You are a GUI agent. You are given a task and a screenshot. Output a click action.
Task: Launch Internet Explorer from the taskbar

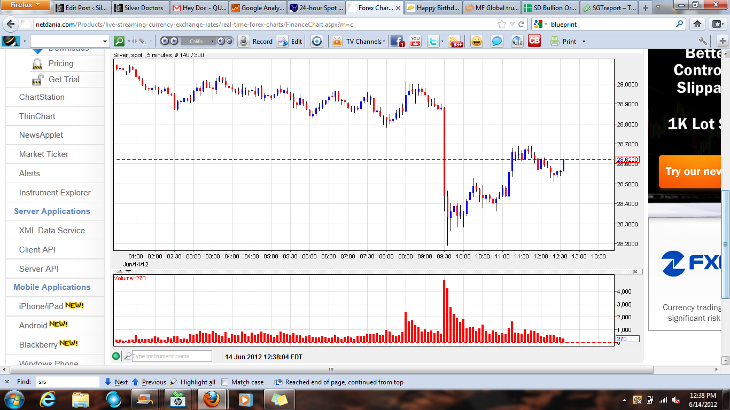click(x=47, y=399)
